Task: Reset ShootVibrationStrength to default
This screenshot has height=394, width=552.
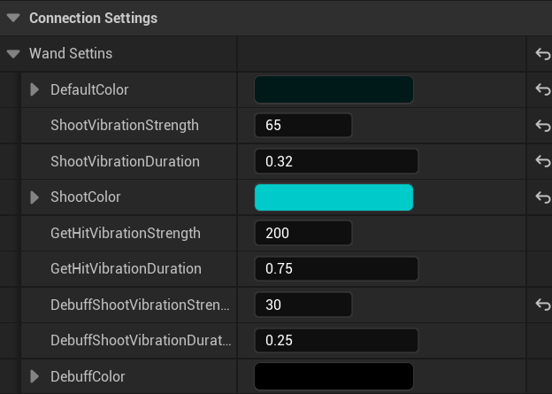Action: (x=542, y=126)
